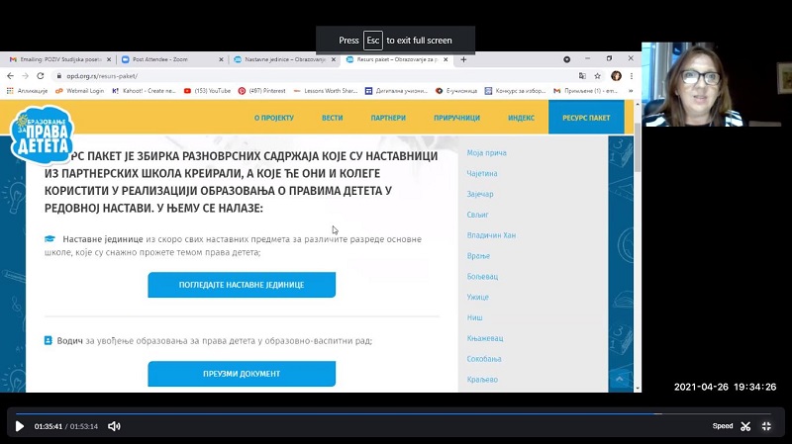Open the Конкурс за избор bookmark
792x444 pixels.
(x=515, y=91)
